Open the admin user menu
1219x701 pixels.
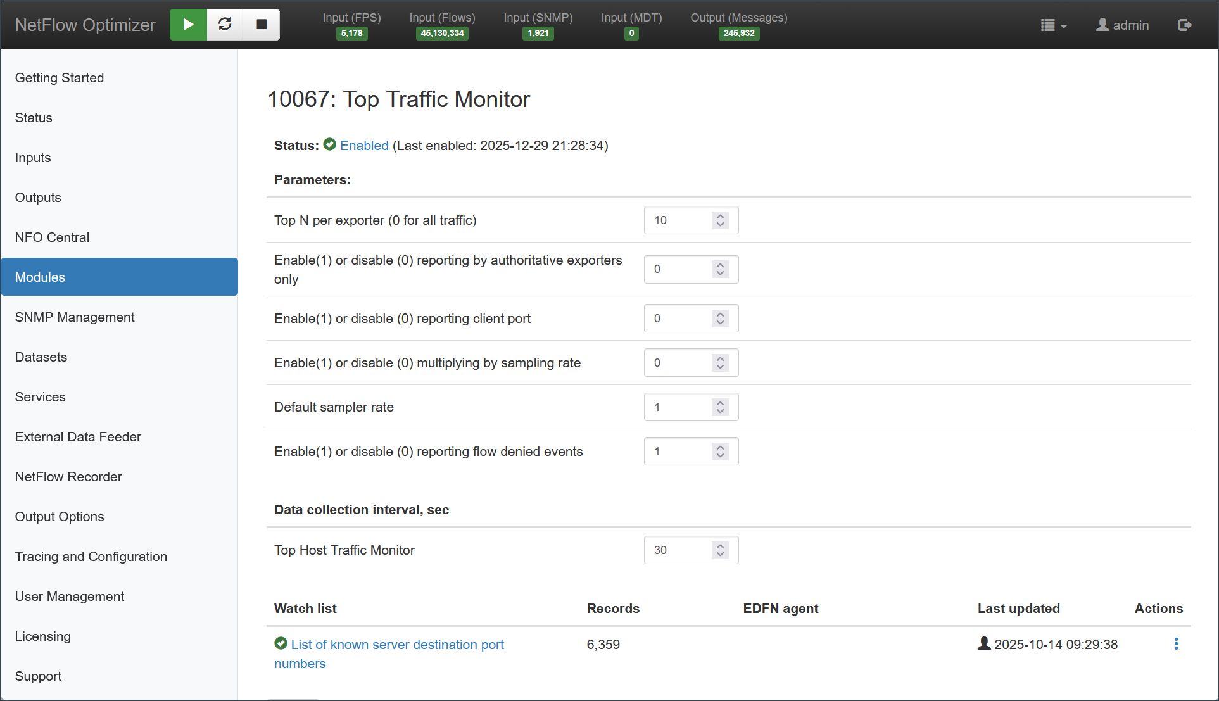[1122, 25]
